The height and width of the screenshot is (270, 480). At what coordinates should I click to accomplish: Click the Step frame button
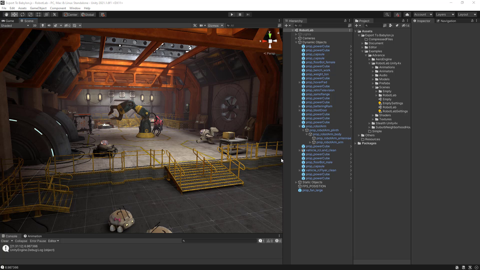coord(248,14)
